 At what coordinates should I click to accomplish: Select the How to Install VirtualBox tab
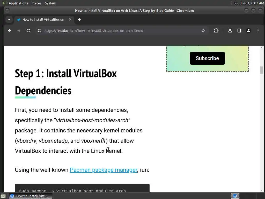tap(44, 20)
